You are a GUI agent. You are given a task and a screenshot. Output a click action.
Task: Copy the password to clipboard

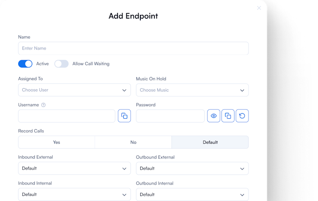click(228, 116)
